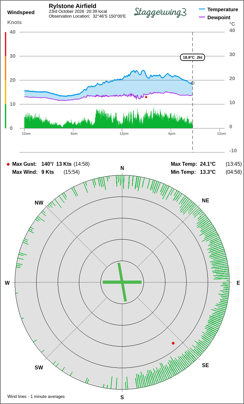Click the green runway cross at the compass center
This screenshot has width=244, height=404.
point(122,282)
